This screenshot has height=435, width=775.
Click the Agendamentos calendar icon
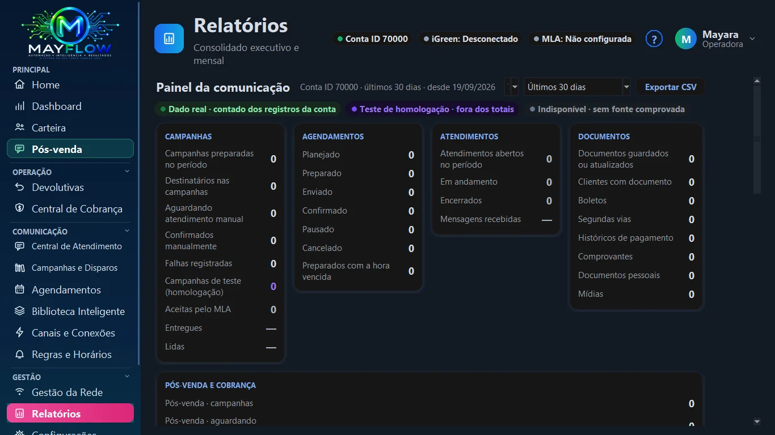click(20, 290)
